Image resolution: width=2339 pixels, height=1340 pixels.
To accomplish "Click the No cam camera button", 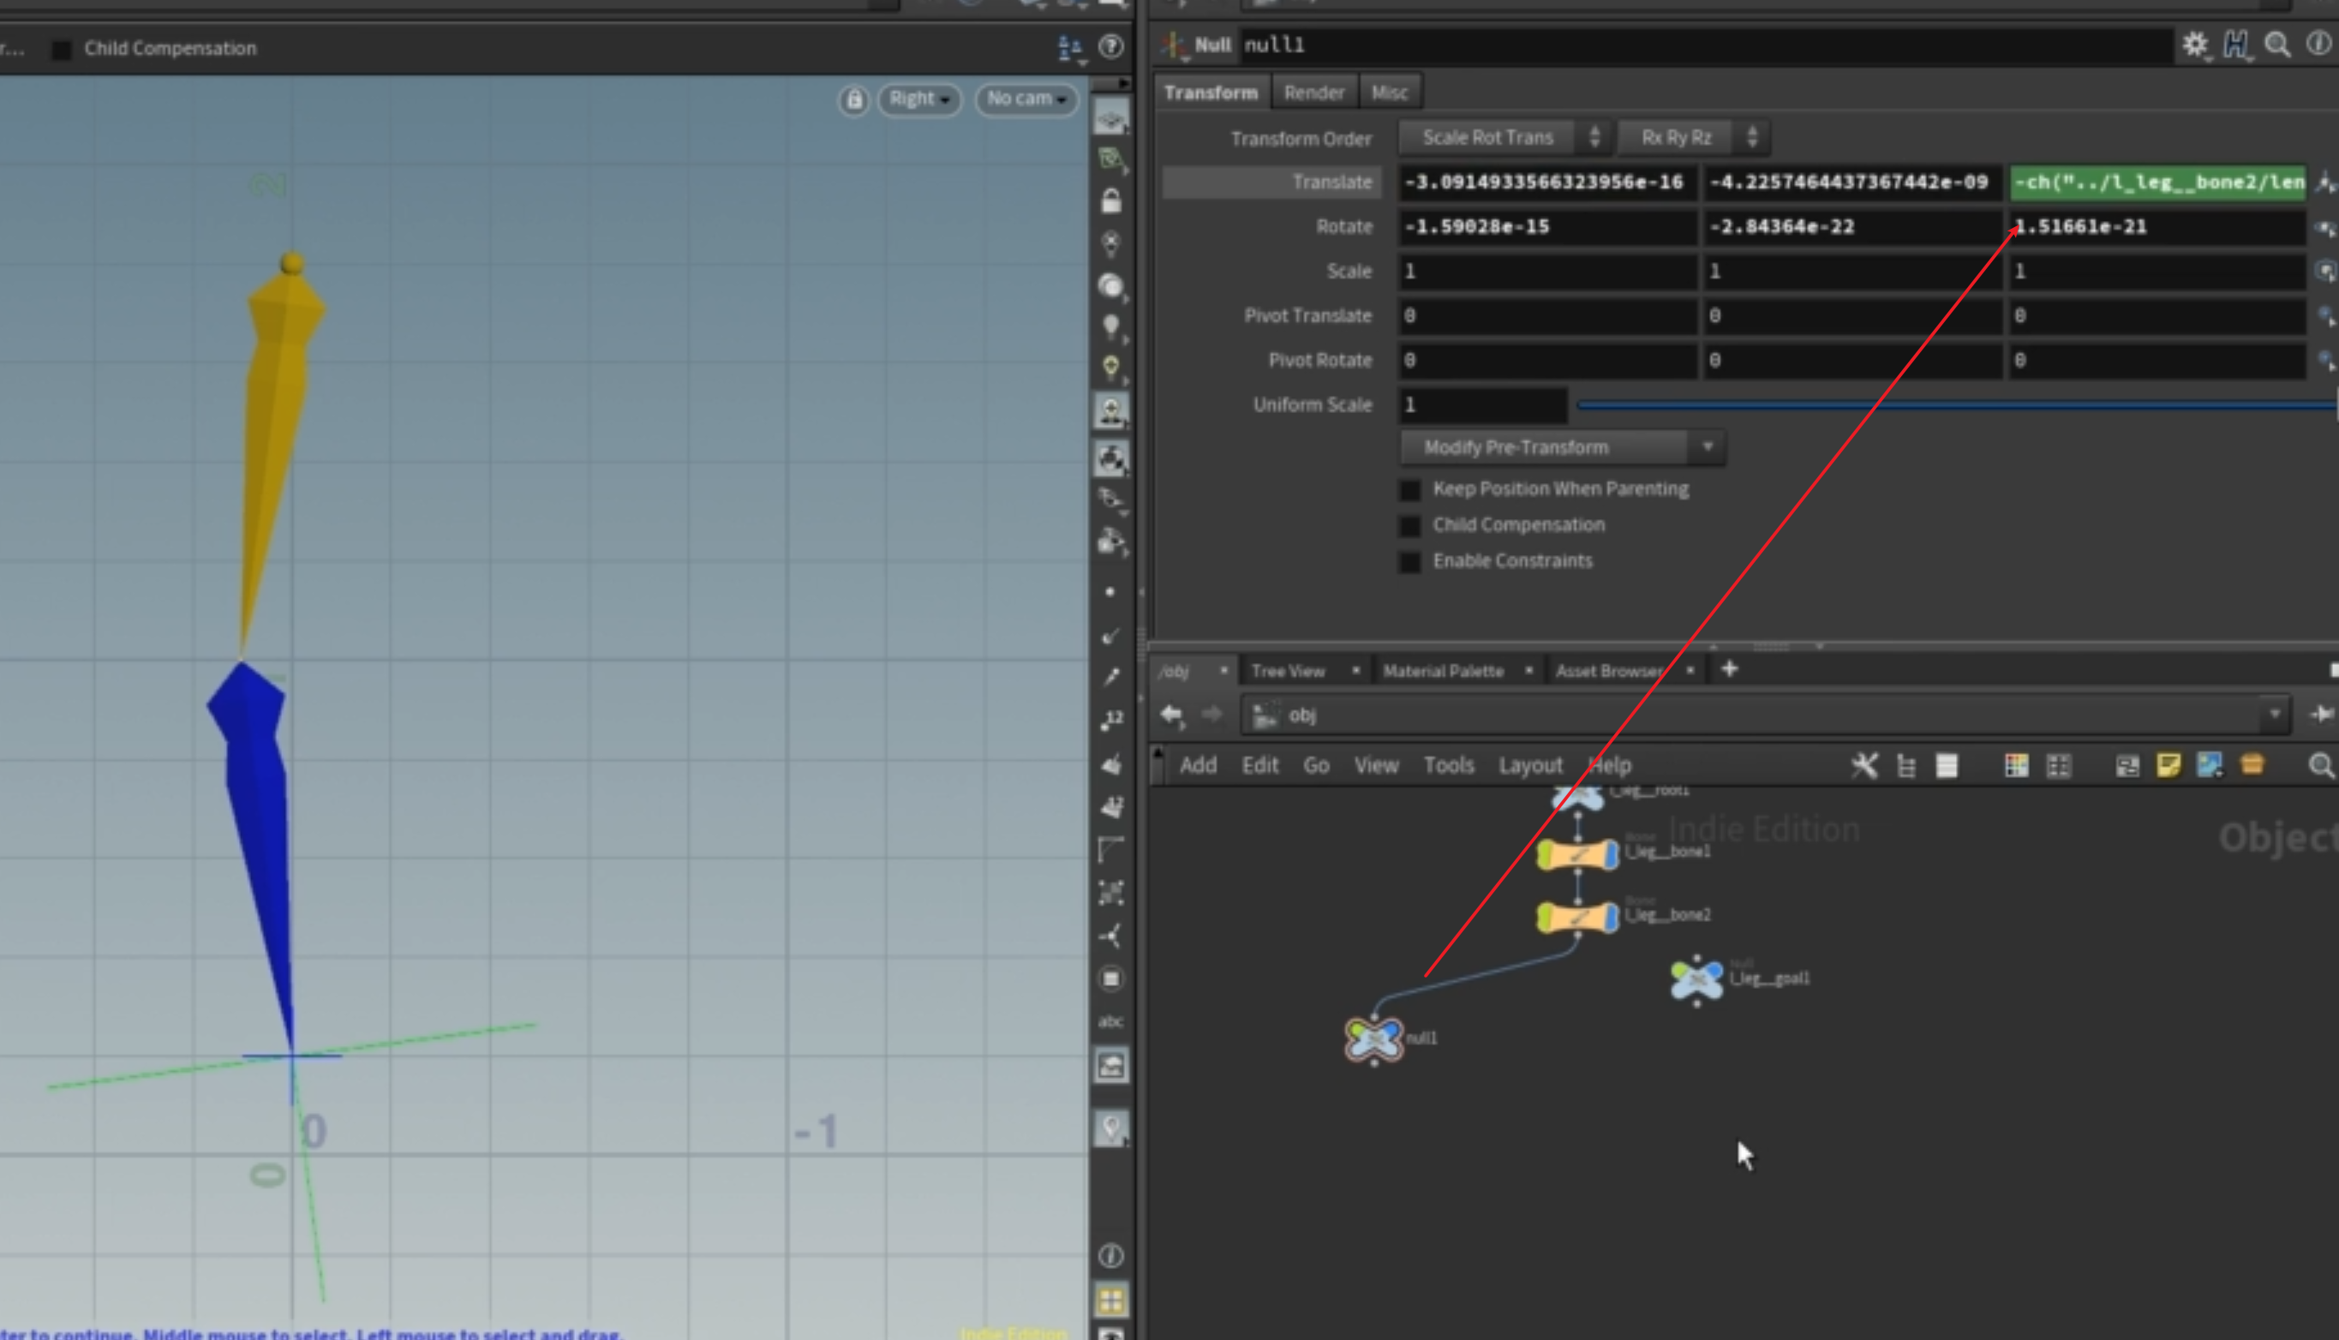I will 1026,99.
